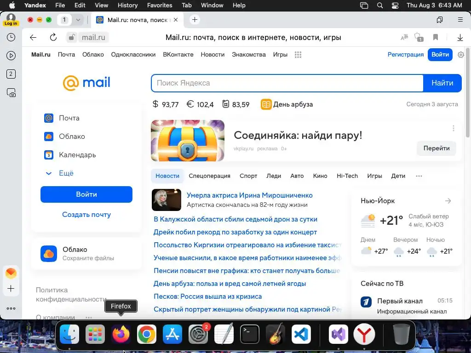This screenshot has width=471, height=353.
Task: Click the treasure chest ad thumbnail
Action: (188, 141)
